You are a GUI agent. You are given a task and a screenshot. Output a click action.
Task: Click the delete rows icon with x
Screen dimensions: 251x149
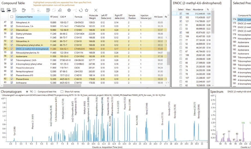pos(15,10)
